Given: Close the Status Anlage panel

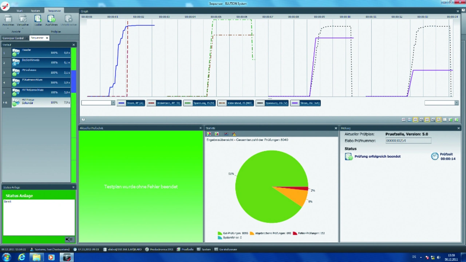Looking at the screenshot, I should click(x=73, y=187).
